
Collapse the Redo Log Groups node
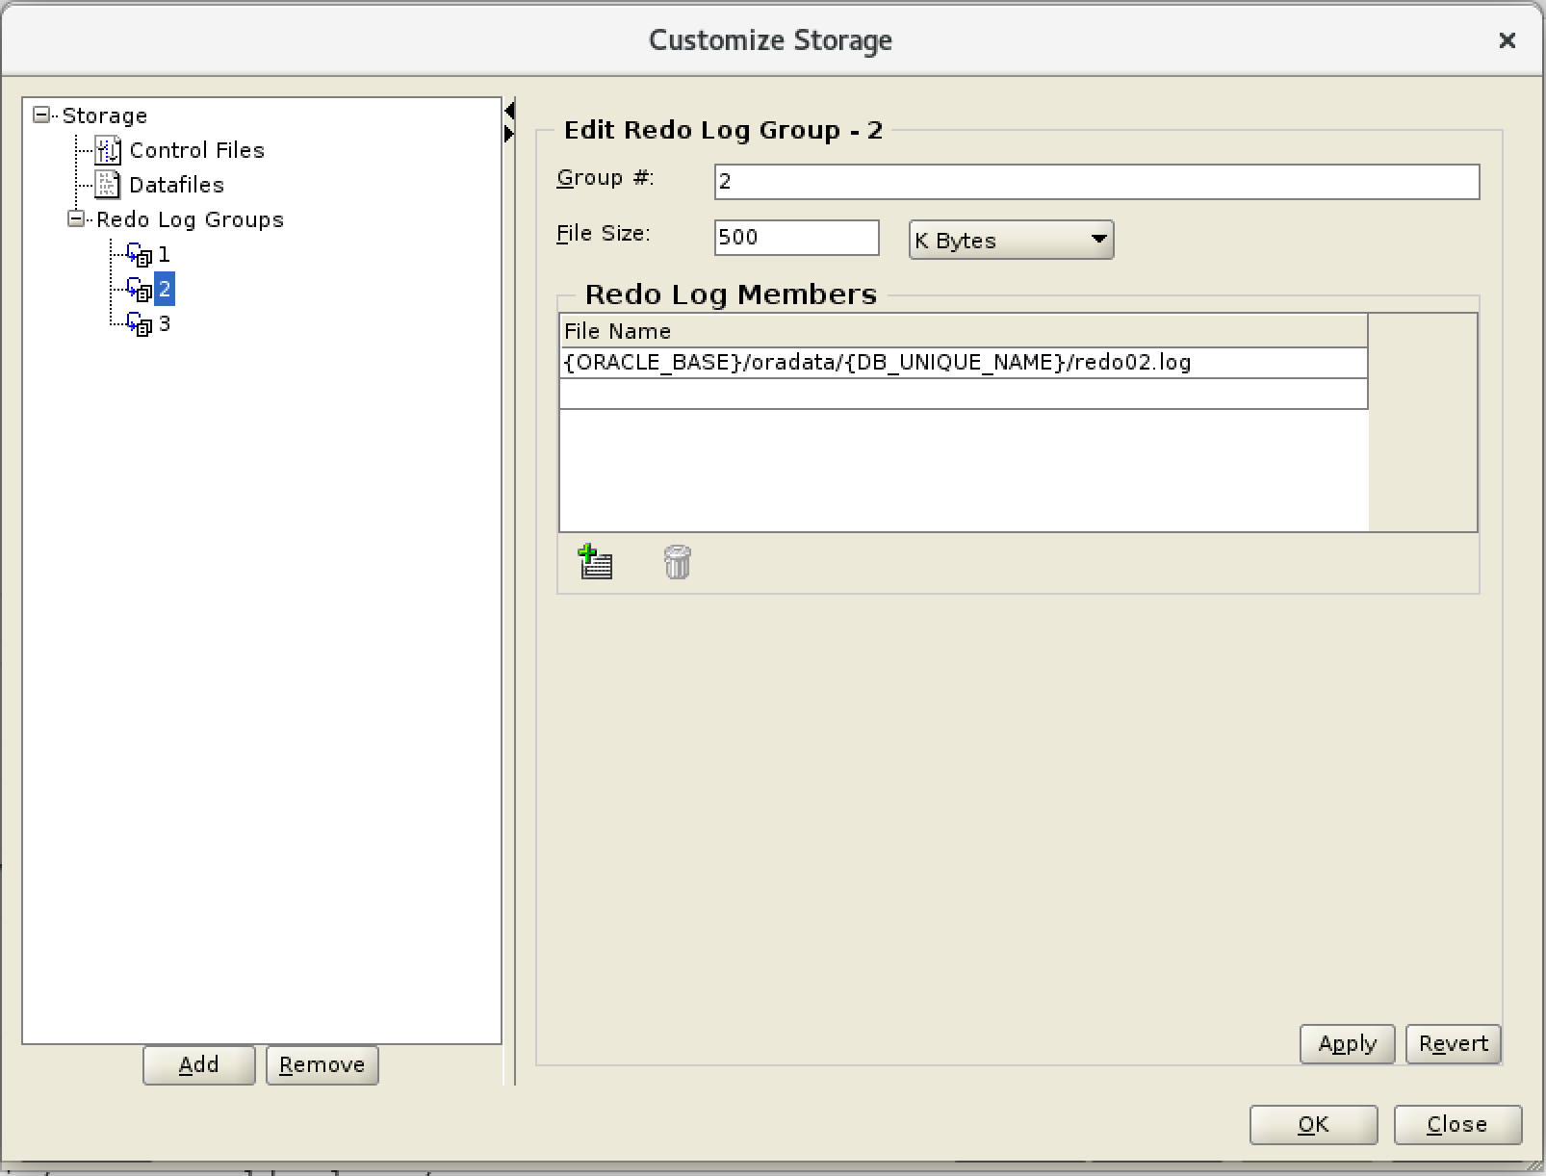coord(75,219)
